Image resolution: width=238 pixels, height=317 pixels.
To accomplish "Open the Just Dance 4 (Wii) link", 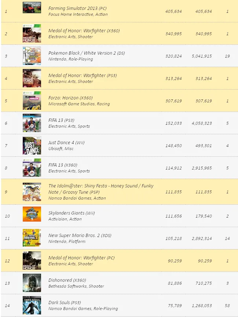I will pyautogui.click(x=66, y=143).
